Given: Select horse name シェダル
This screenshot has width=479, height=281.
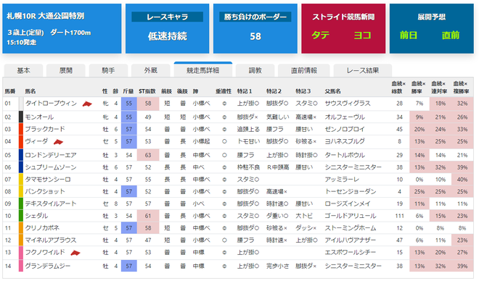Looking at the screenshot, I should pos(36,216).
